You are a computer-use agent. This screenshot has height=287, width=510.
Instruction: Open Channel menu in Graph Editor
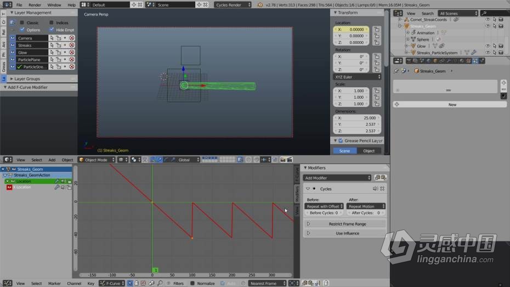click(x=74, y=283)
